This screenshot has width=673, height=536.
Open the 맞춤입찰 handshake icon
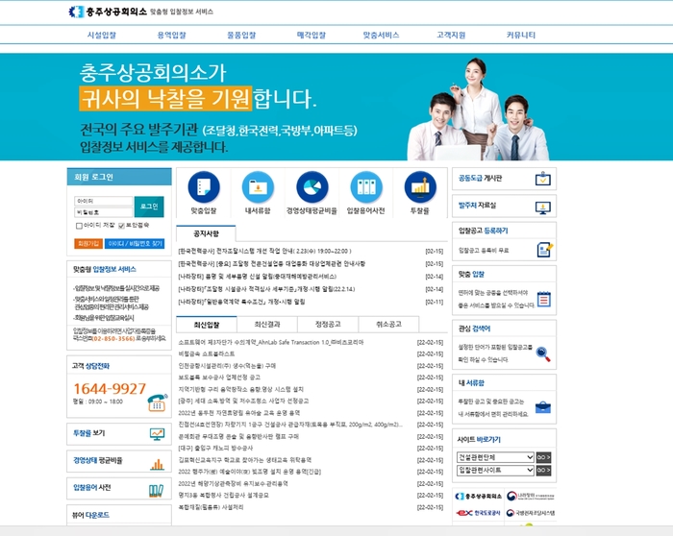pyautogui.click(x=204, y=186)
